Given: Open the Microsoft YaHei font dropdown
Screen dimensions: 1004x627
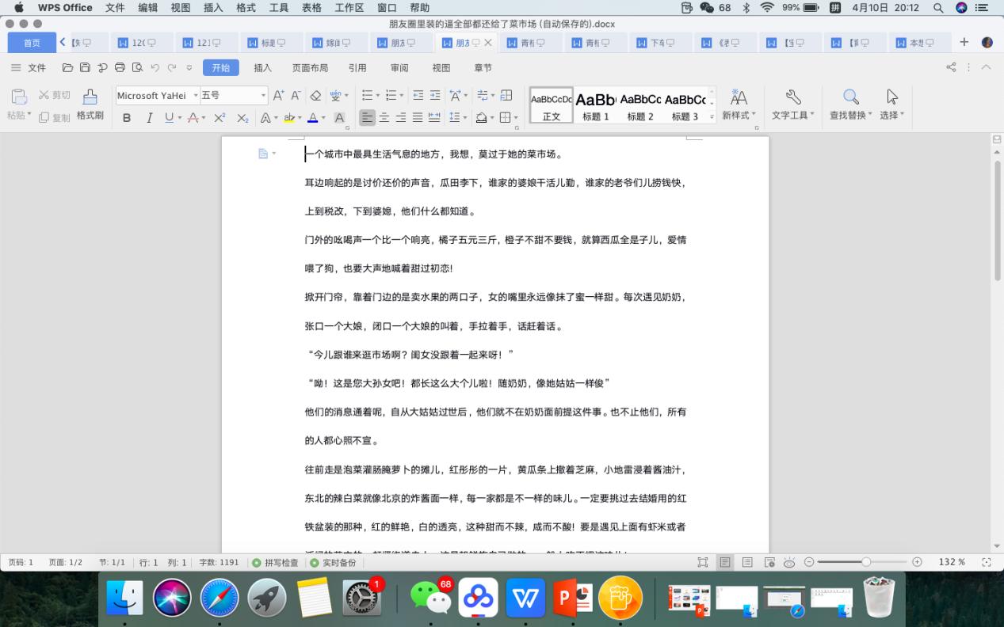Looking at the screenshot, I should [x=194, y=95].
